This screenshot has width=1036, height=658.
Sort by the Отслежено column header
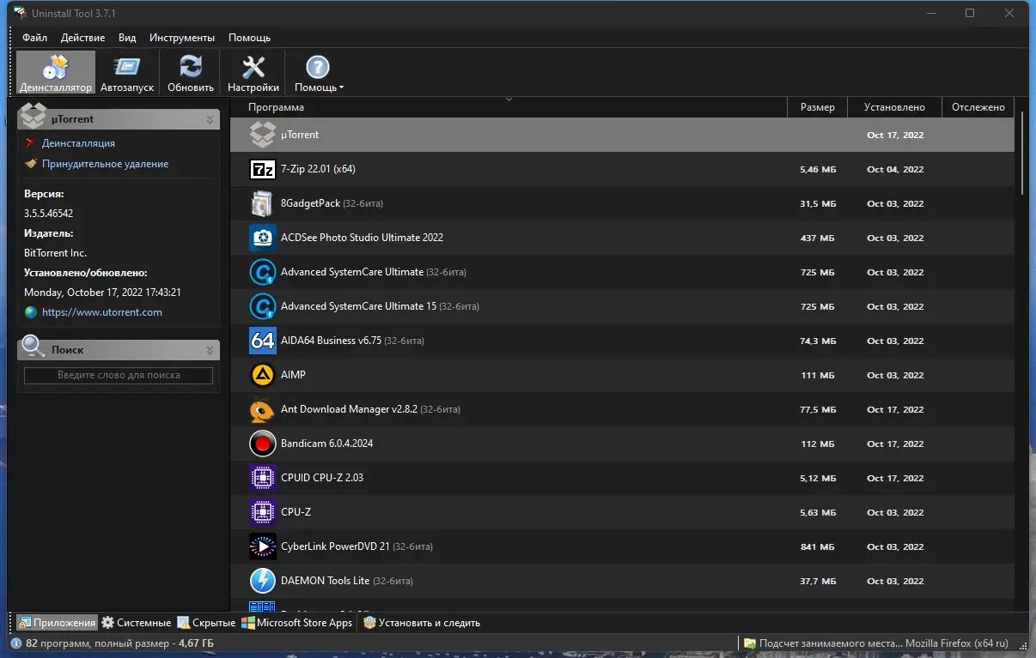point(978,107)
